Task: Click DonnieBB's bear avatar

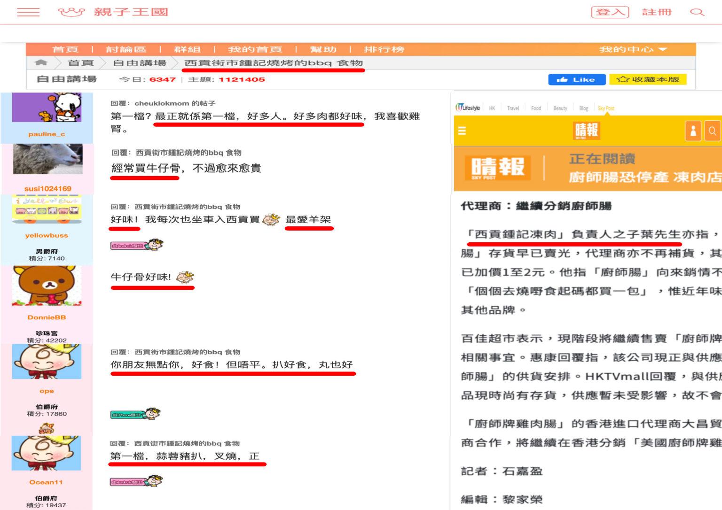Action: [47, 286]
